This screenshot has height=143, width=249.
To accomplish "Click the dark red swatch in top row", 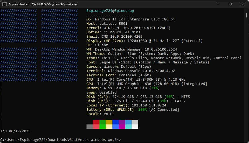I will (96, 122).
